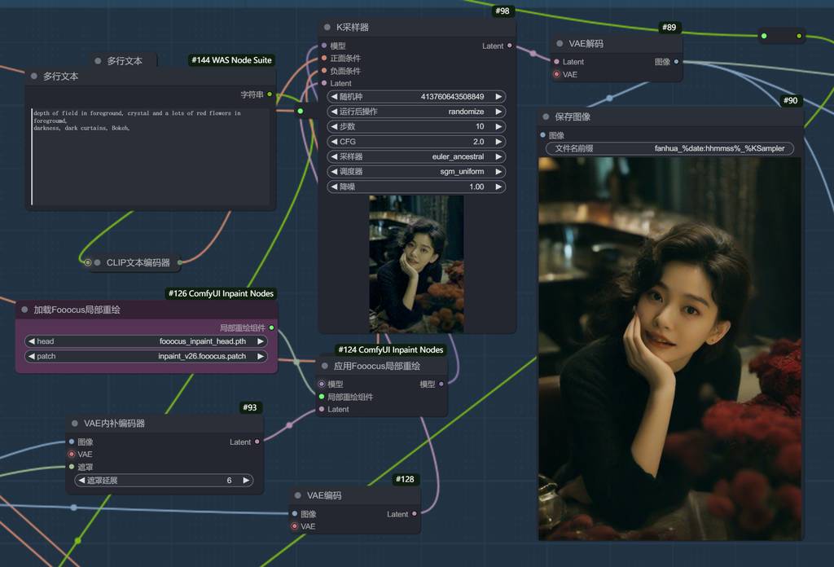The width and height of the screenshot is (834, 567).
Task: Collapse the 保存图像 node using its title dot
Action: [x=546, y=117]
